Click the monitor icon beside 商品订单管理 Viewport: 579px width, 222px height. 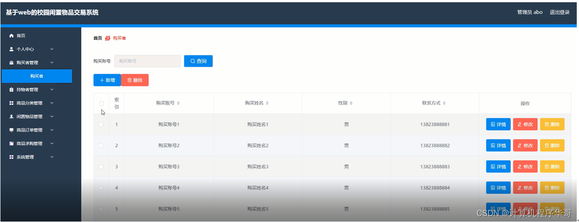click(x=12, y=130)
